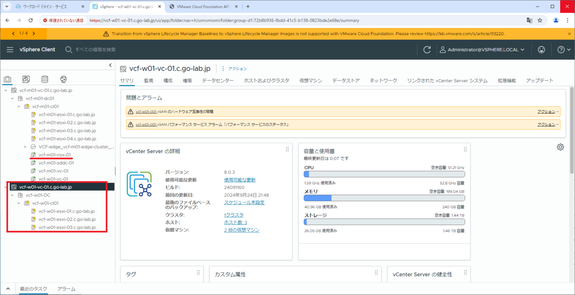Switch to the アップデート tab

(540, 81)
